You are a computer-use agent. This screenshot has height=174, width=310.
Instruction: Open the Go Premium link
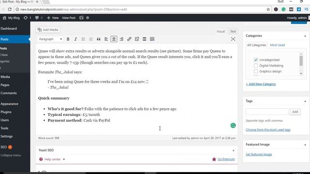tap(226, 159)
